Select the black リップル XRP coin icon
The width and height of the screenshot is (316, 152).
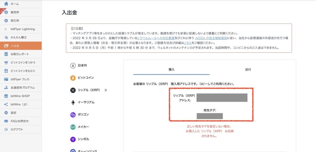(x=73, y=90)
